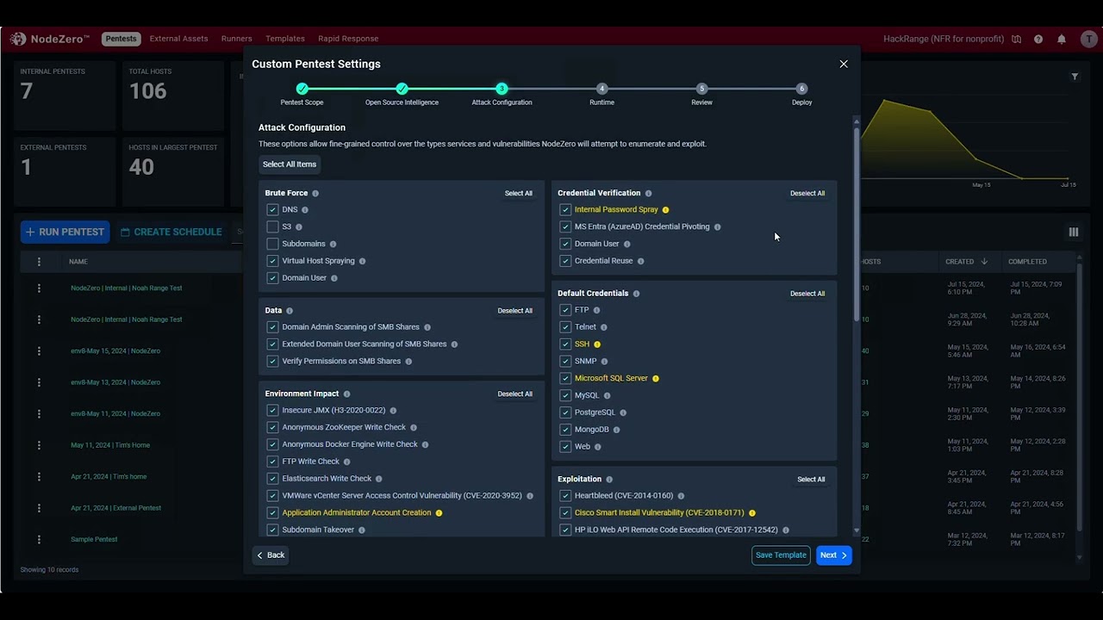This screenshot has width=1103, height=620.
Task: Enable the Subdomains checkbox
Action: [x=272, y=245]
